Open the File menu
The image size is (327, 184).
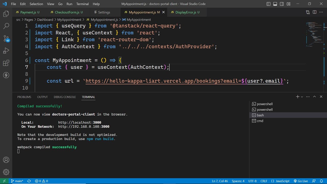coord(14,4)
